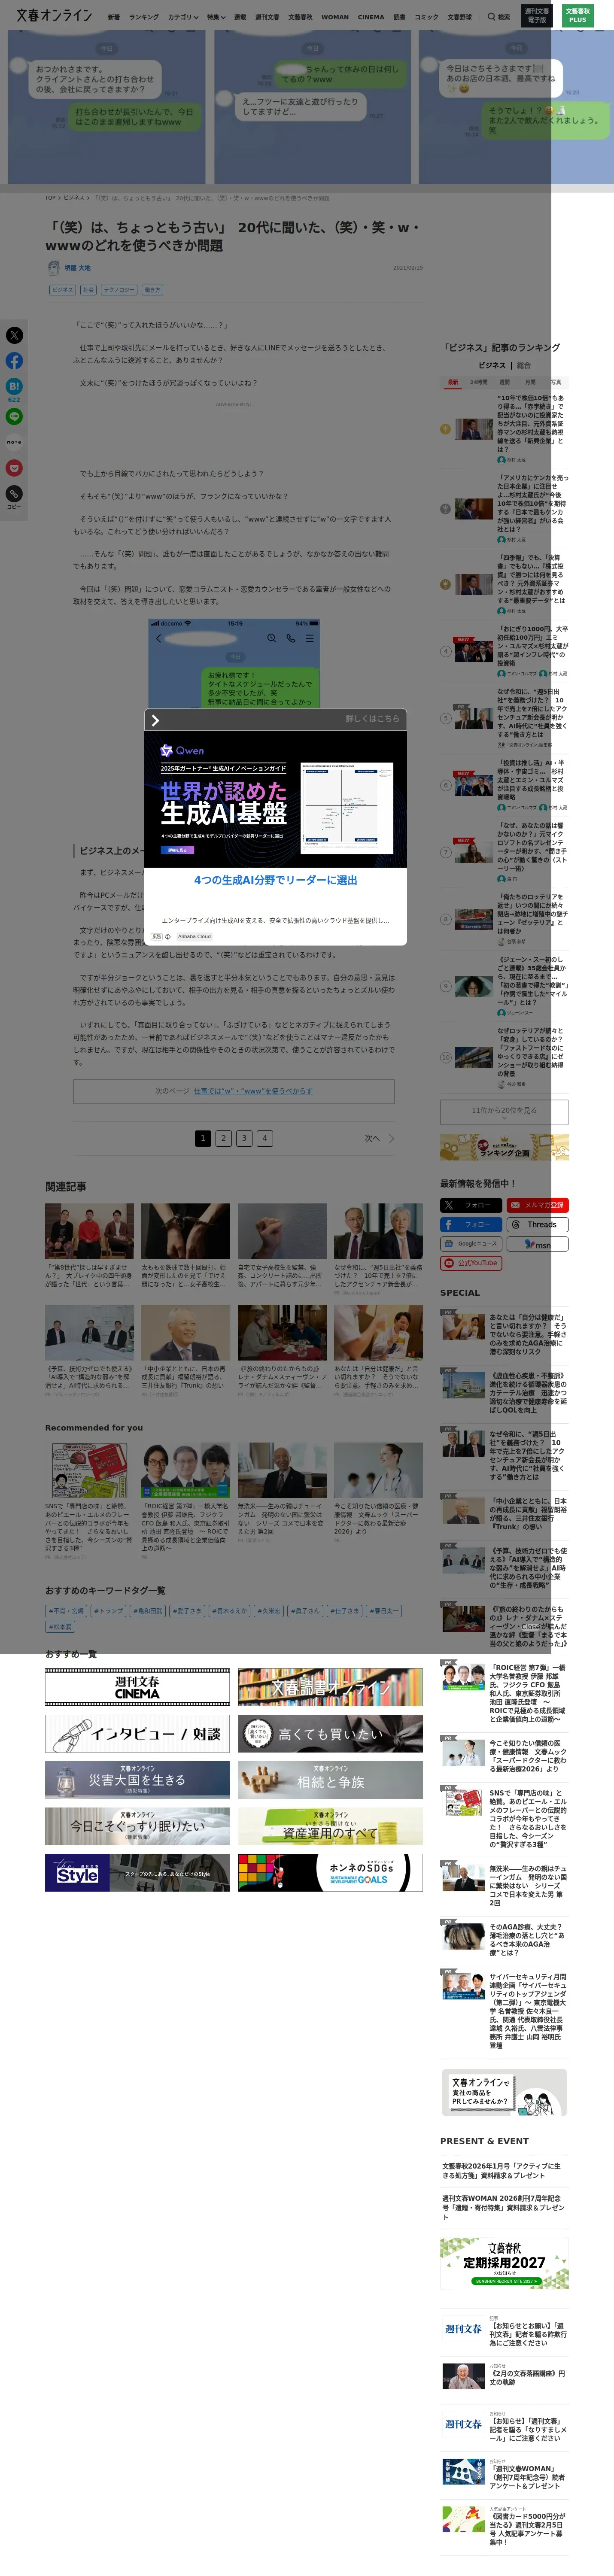
Task: Open 週刊文春 in the top navigation
Action: pos(267,17)
